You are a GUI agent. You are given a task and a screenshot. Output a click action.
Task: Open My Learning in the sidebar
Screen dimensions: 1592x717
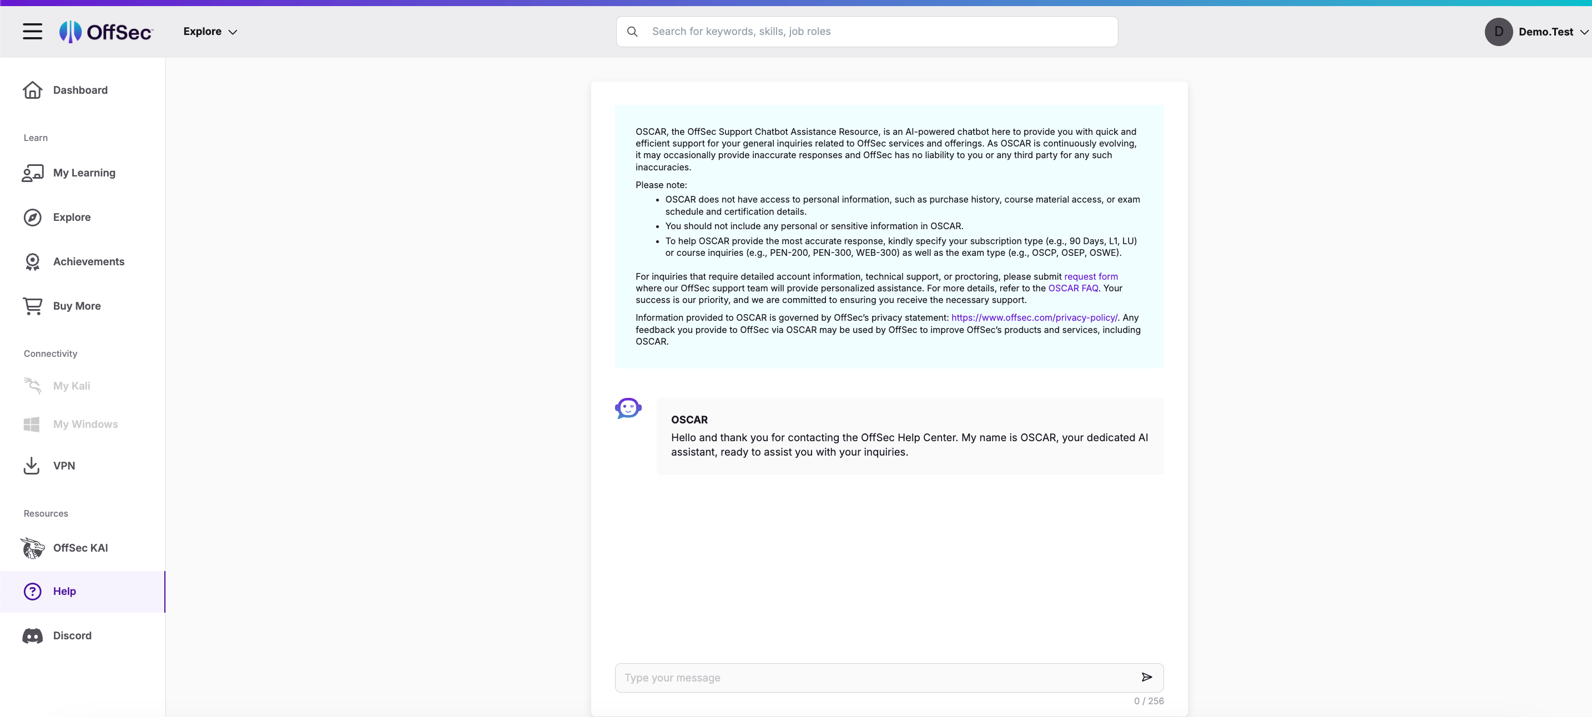click(84, 173)
